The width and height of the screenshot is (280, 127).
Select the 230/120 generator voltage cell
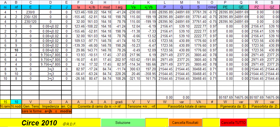(30, 22)
